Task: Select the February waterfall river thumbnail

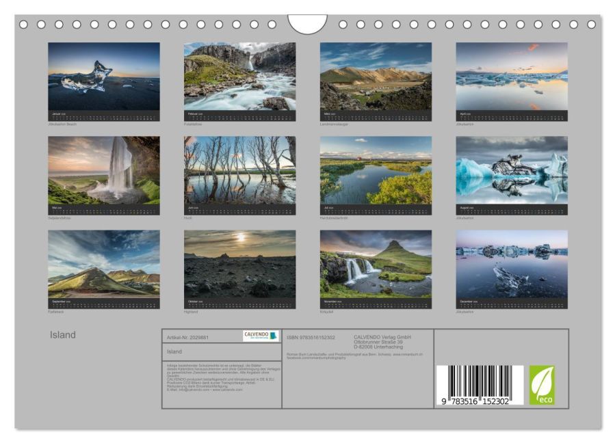Action: (x=240, y=77)
